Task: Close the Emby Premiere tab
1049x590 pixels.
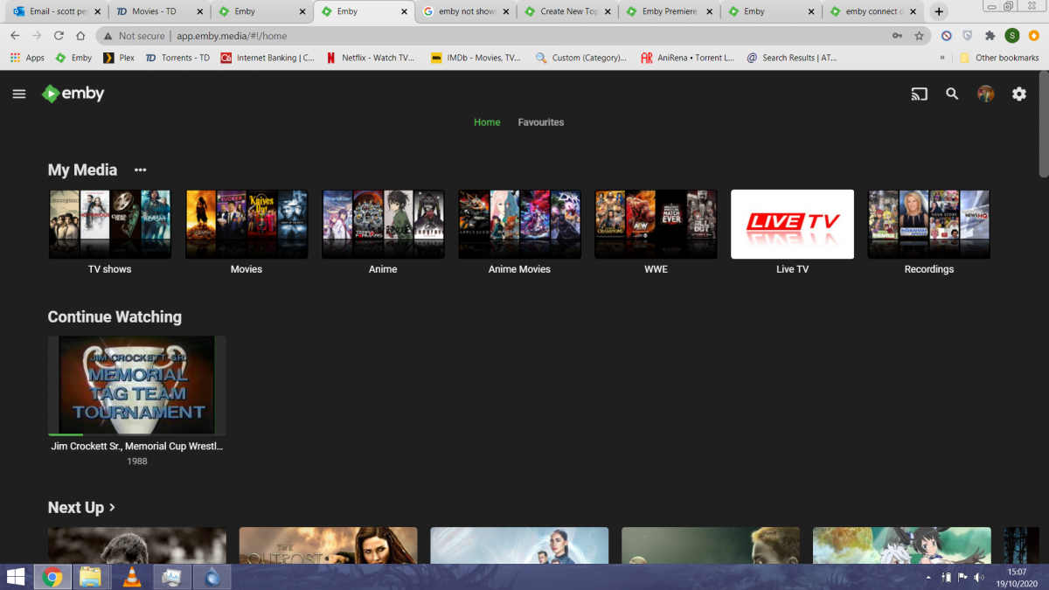Action: point(708,11)
